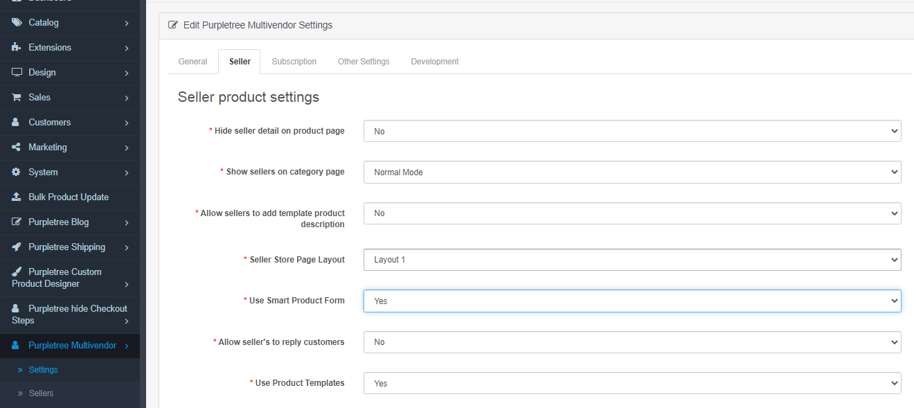Viewport: 914px width, 408px height.
Task: Expand the Catalog menu chevron
Action: (x=127, y=23)
